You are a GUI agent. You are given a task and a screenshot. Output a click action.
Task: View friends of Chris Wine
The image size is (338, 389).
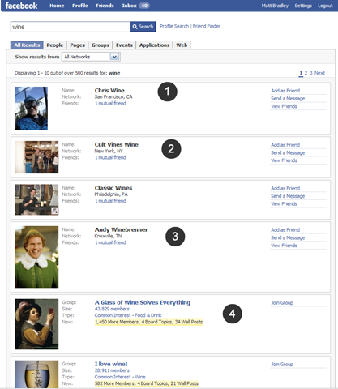coord(284,106)
